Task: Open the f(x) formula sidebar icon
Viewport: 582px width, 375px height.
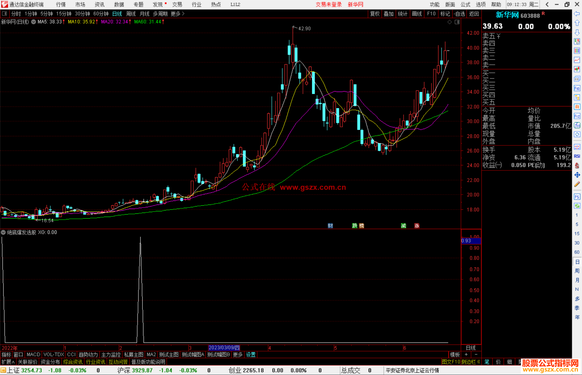Action: point(577,125)
